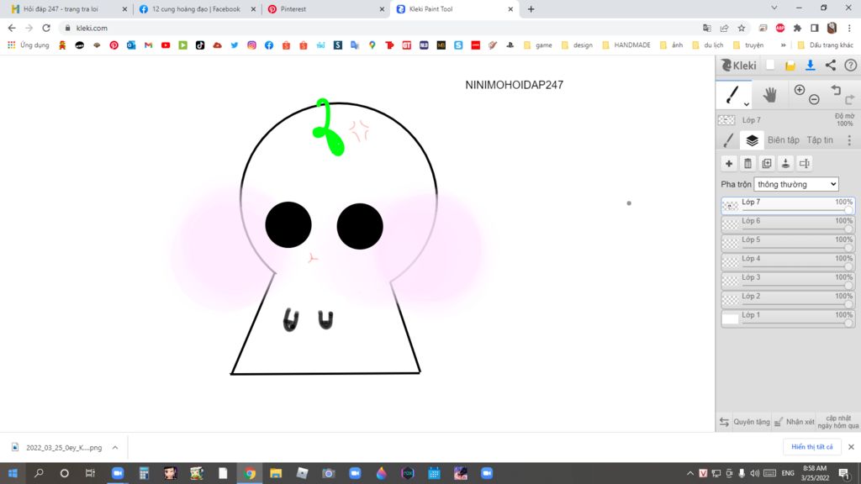
Task: Click the undo arrow icon
Action: [836, 90]
